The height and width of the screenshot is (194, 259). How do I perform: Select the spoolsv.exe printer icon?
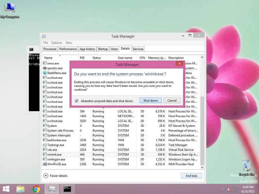point(45,68)
